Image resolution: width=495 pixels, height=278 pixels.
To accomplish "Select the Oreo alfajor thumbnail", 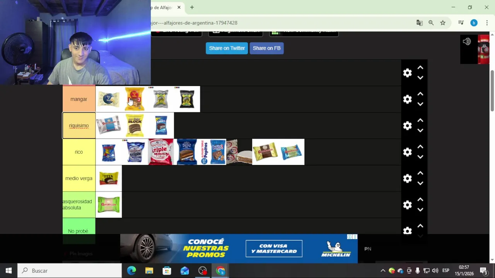I will 161,125.
